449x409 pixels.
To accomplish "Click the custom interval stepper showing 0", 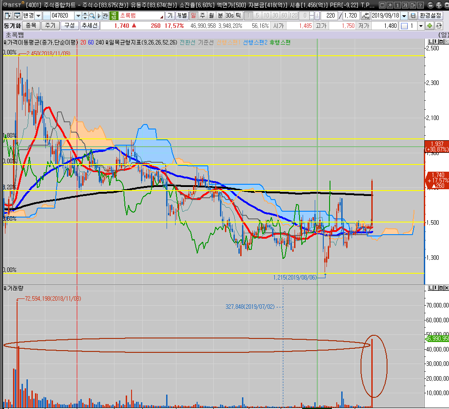I will (312, 15).
